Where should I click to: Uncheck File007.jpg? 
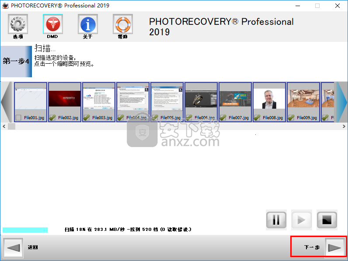point(223,117)
